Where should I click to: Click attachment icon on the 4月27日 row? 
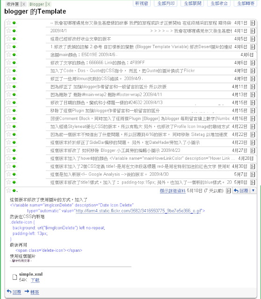(253, 150)
